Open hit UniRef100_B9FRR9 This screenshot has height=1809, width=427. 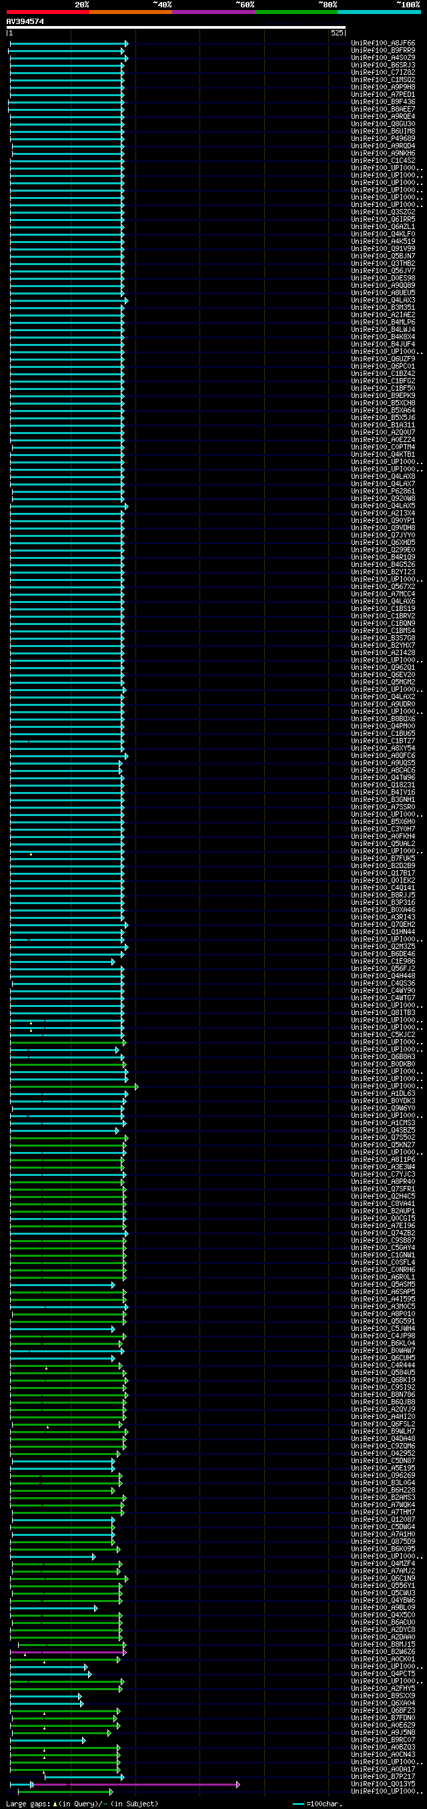383,51
